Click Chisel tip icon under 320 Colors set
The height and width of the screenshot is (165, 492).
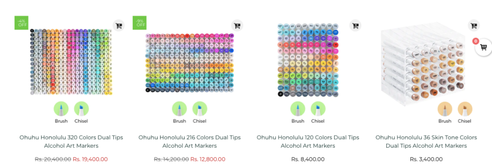[x=81, y=109]
